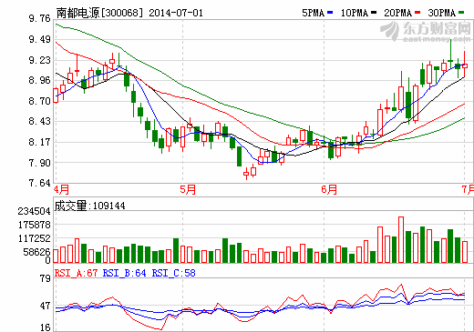Click the 20PMA legend label
This screenshot has width=474, height=332.
click(x=397, y=13)
